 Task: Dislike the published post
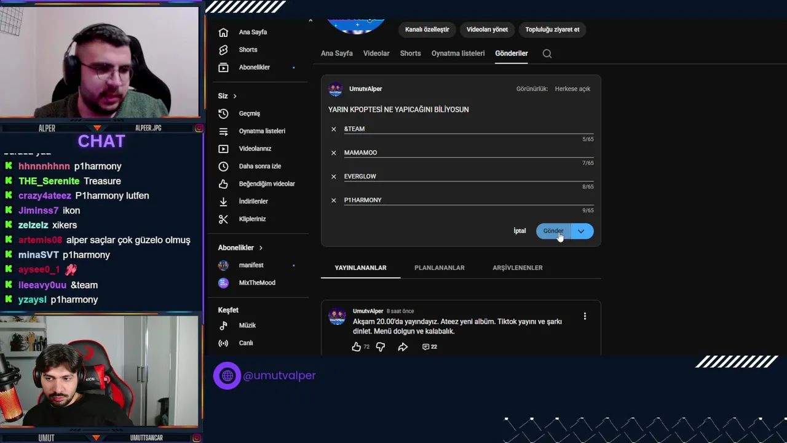pos(381,347)
